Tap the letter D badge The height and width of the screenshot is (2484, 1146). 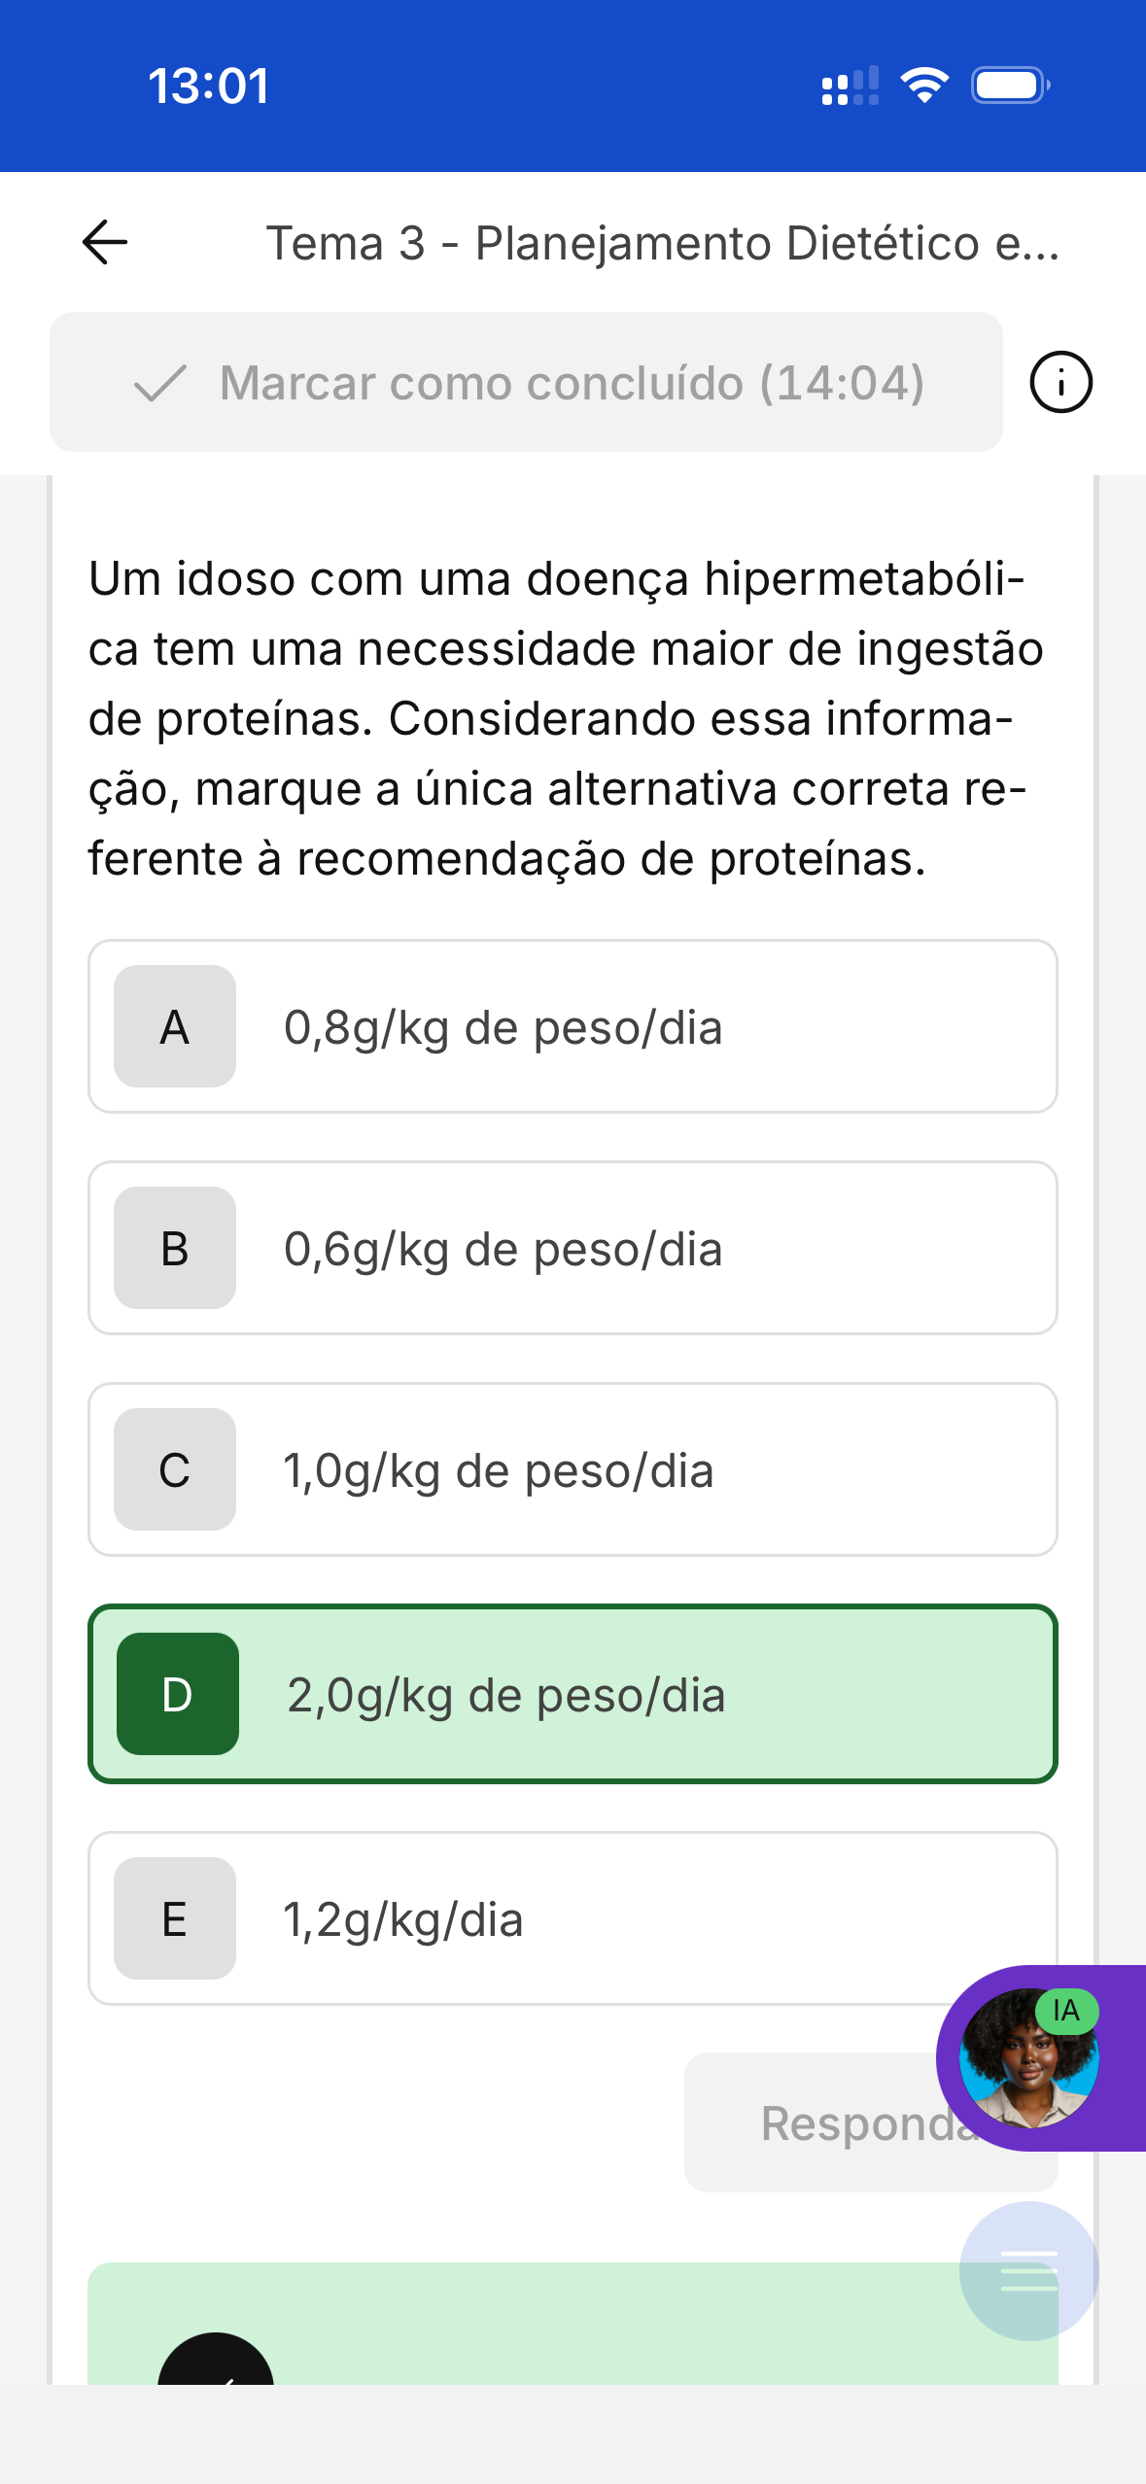click(177, 1694)
